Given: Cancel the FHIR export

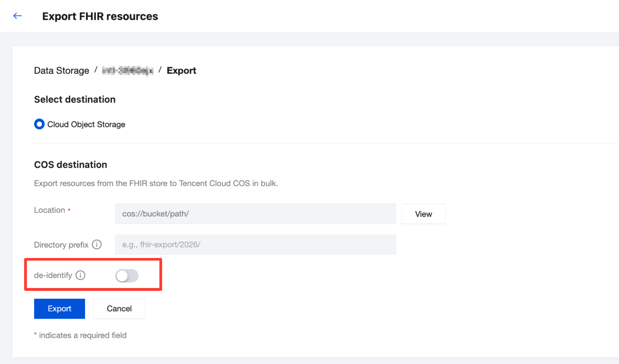Looking at the screenshot, I should [119, 309].
